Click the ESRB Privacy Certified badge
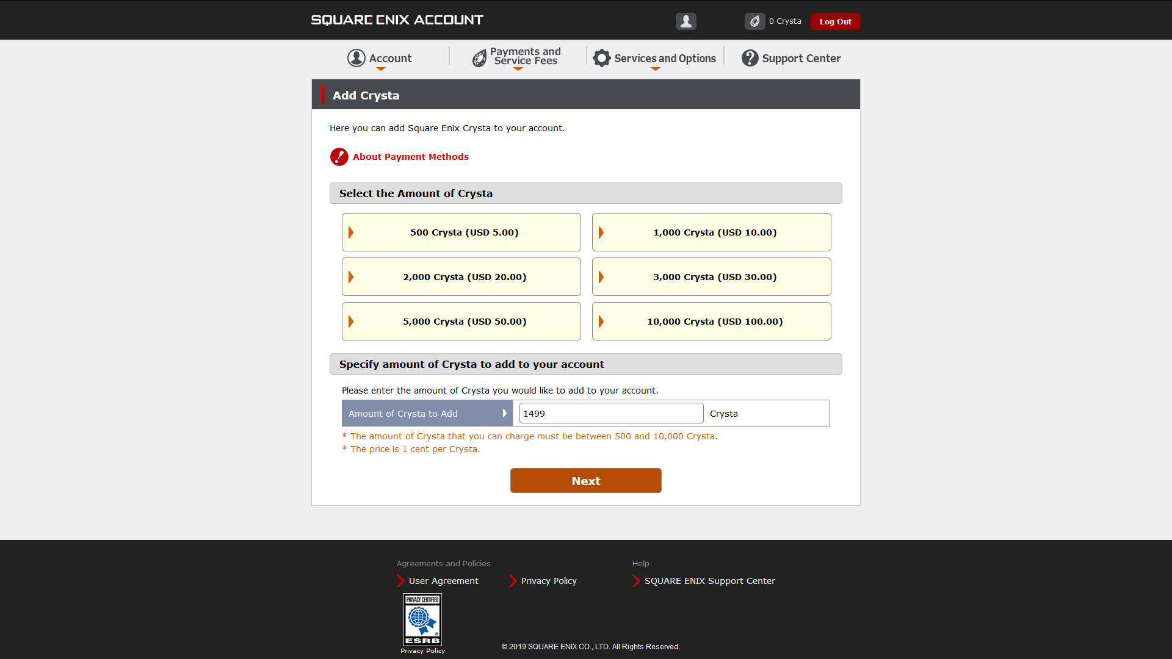 [422, 620]
